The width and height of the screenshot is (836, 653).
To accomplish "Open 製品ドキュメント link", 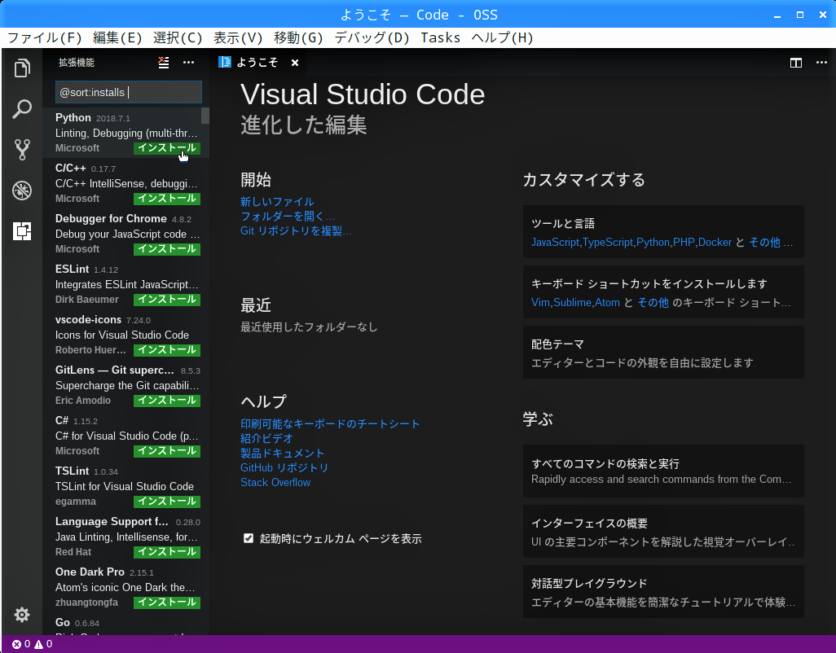I will pos(283,454).
